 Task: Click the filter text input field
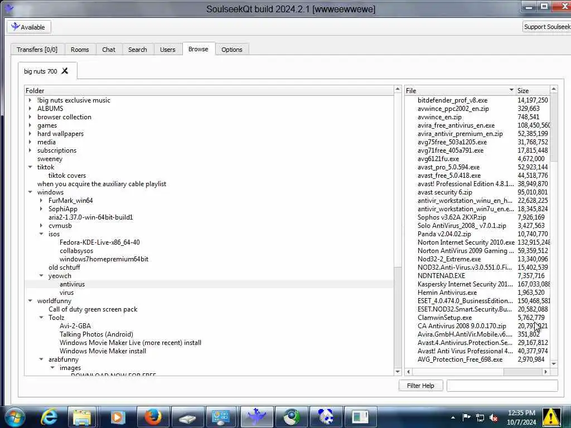(x=502, y=386)
